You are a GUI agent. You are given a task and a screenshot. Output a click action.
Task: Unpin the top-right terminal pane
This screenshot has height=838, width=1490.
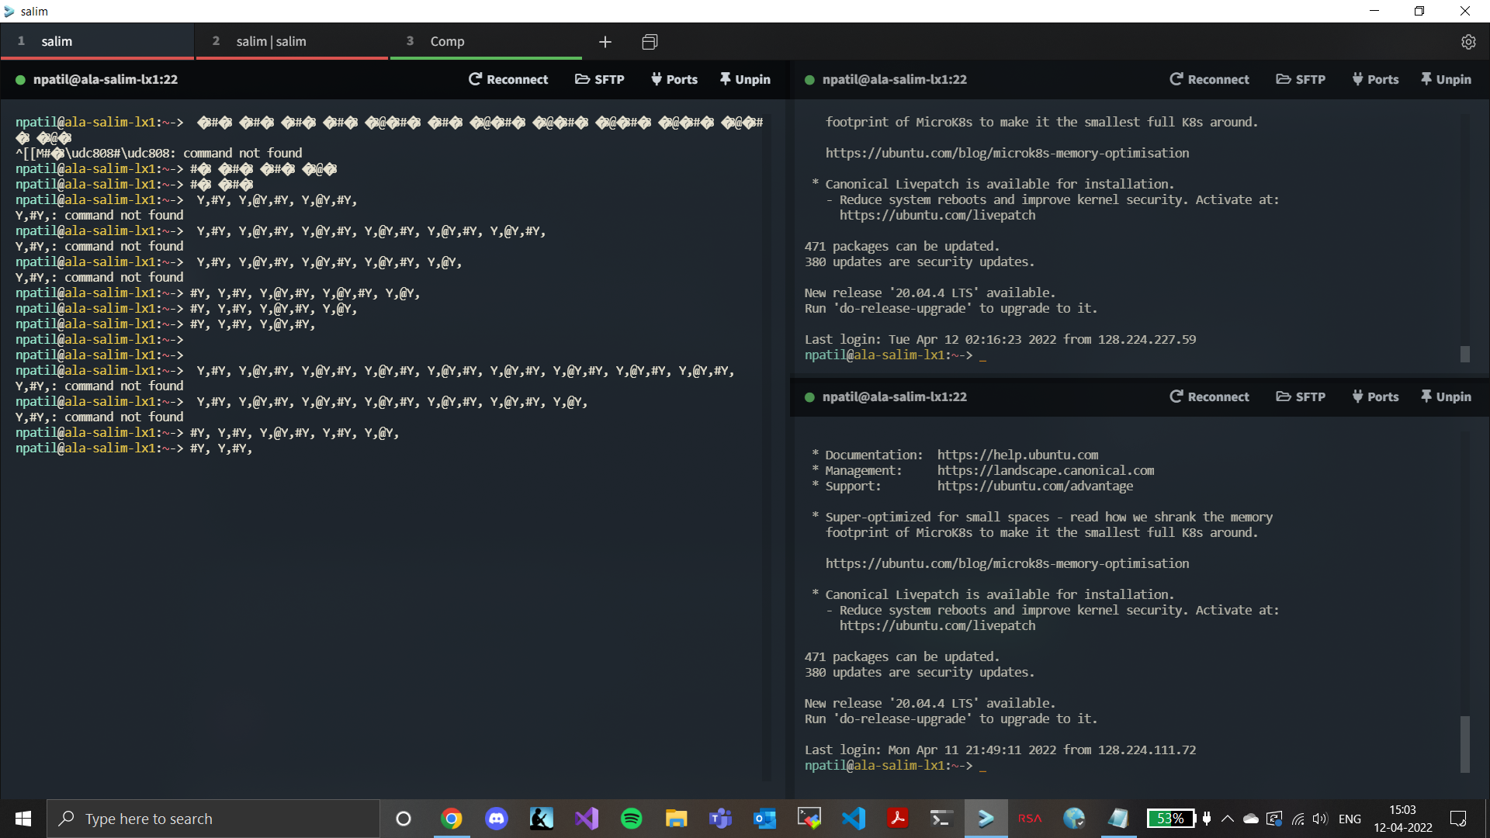pyautogui.click(x=1445, y=79)
